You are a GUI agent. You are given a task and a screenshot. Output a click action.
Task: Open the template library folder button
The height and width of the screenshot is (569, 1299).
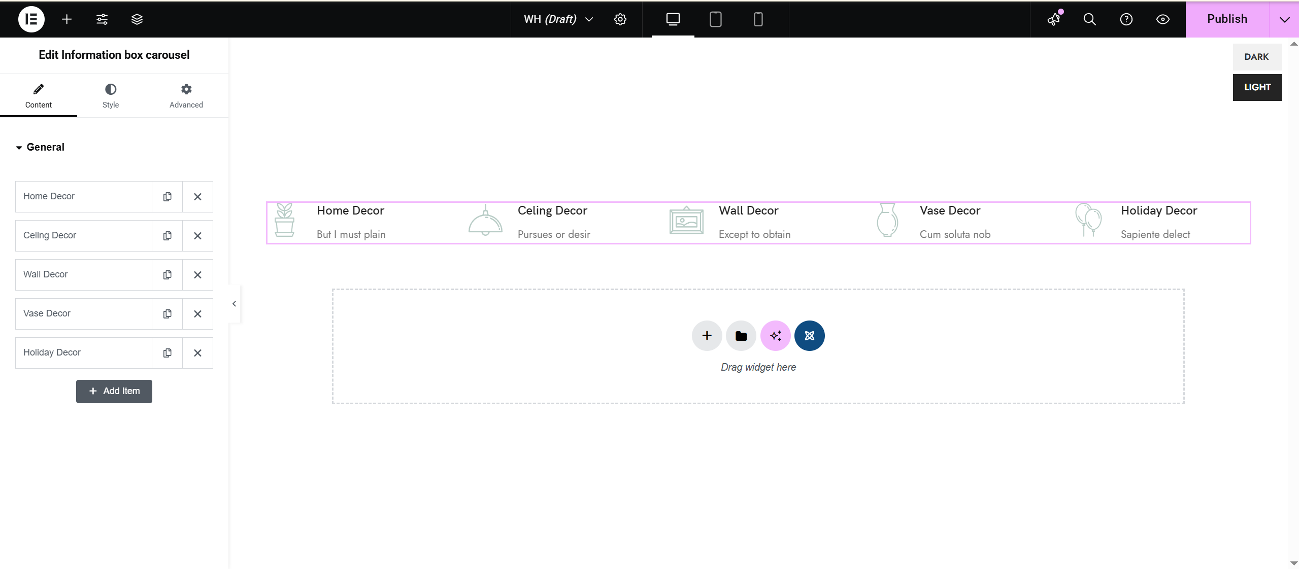(x=741, y=335)
